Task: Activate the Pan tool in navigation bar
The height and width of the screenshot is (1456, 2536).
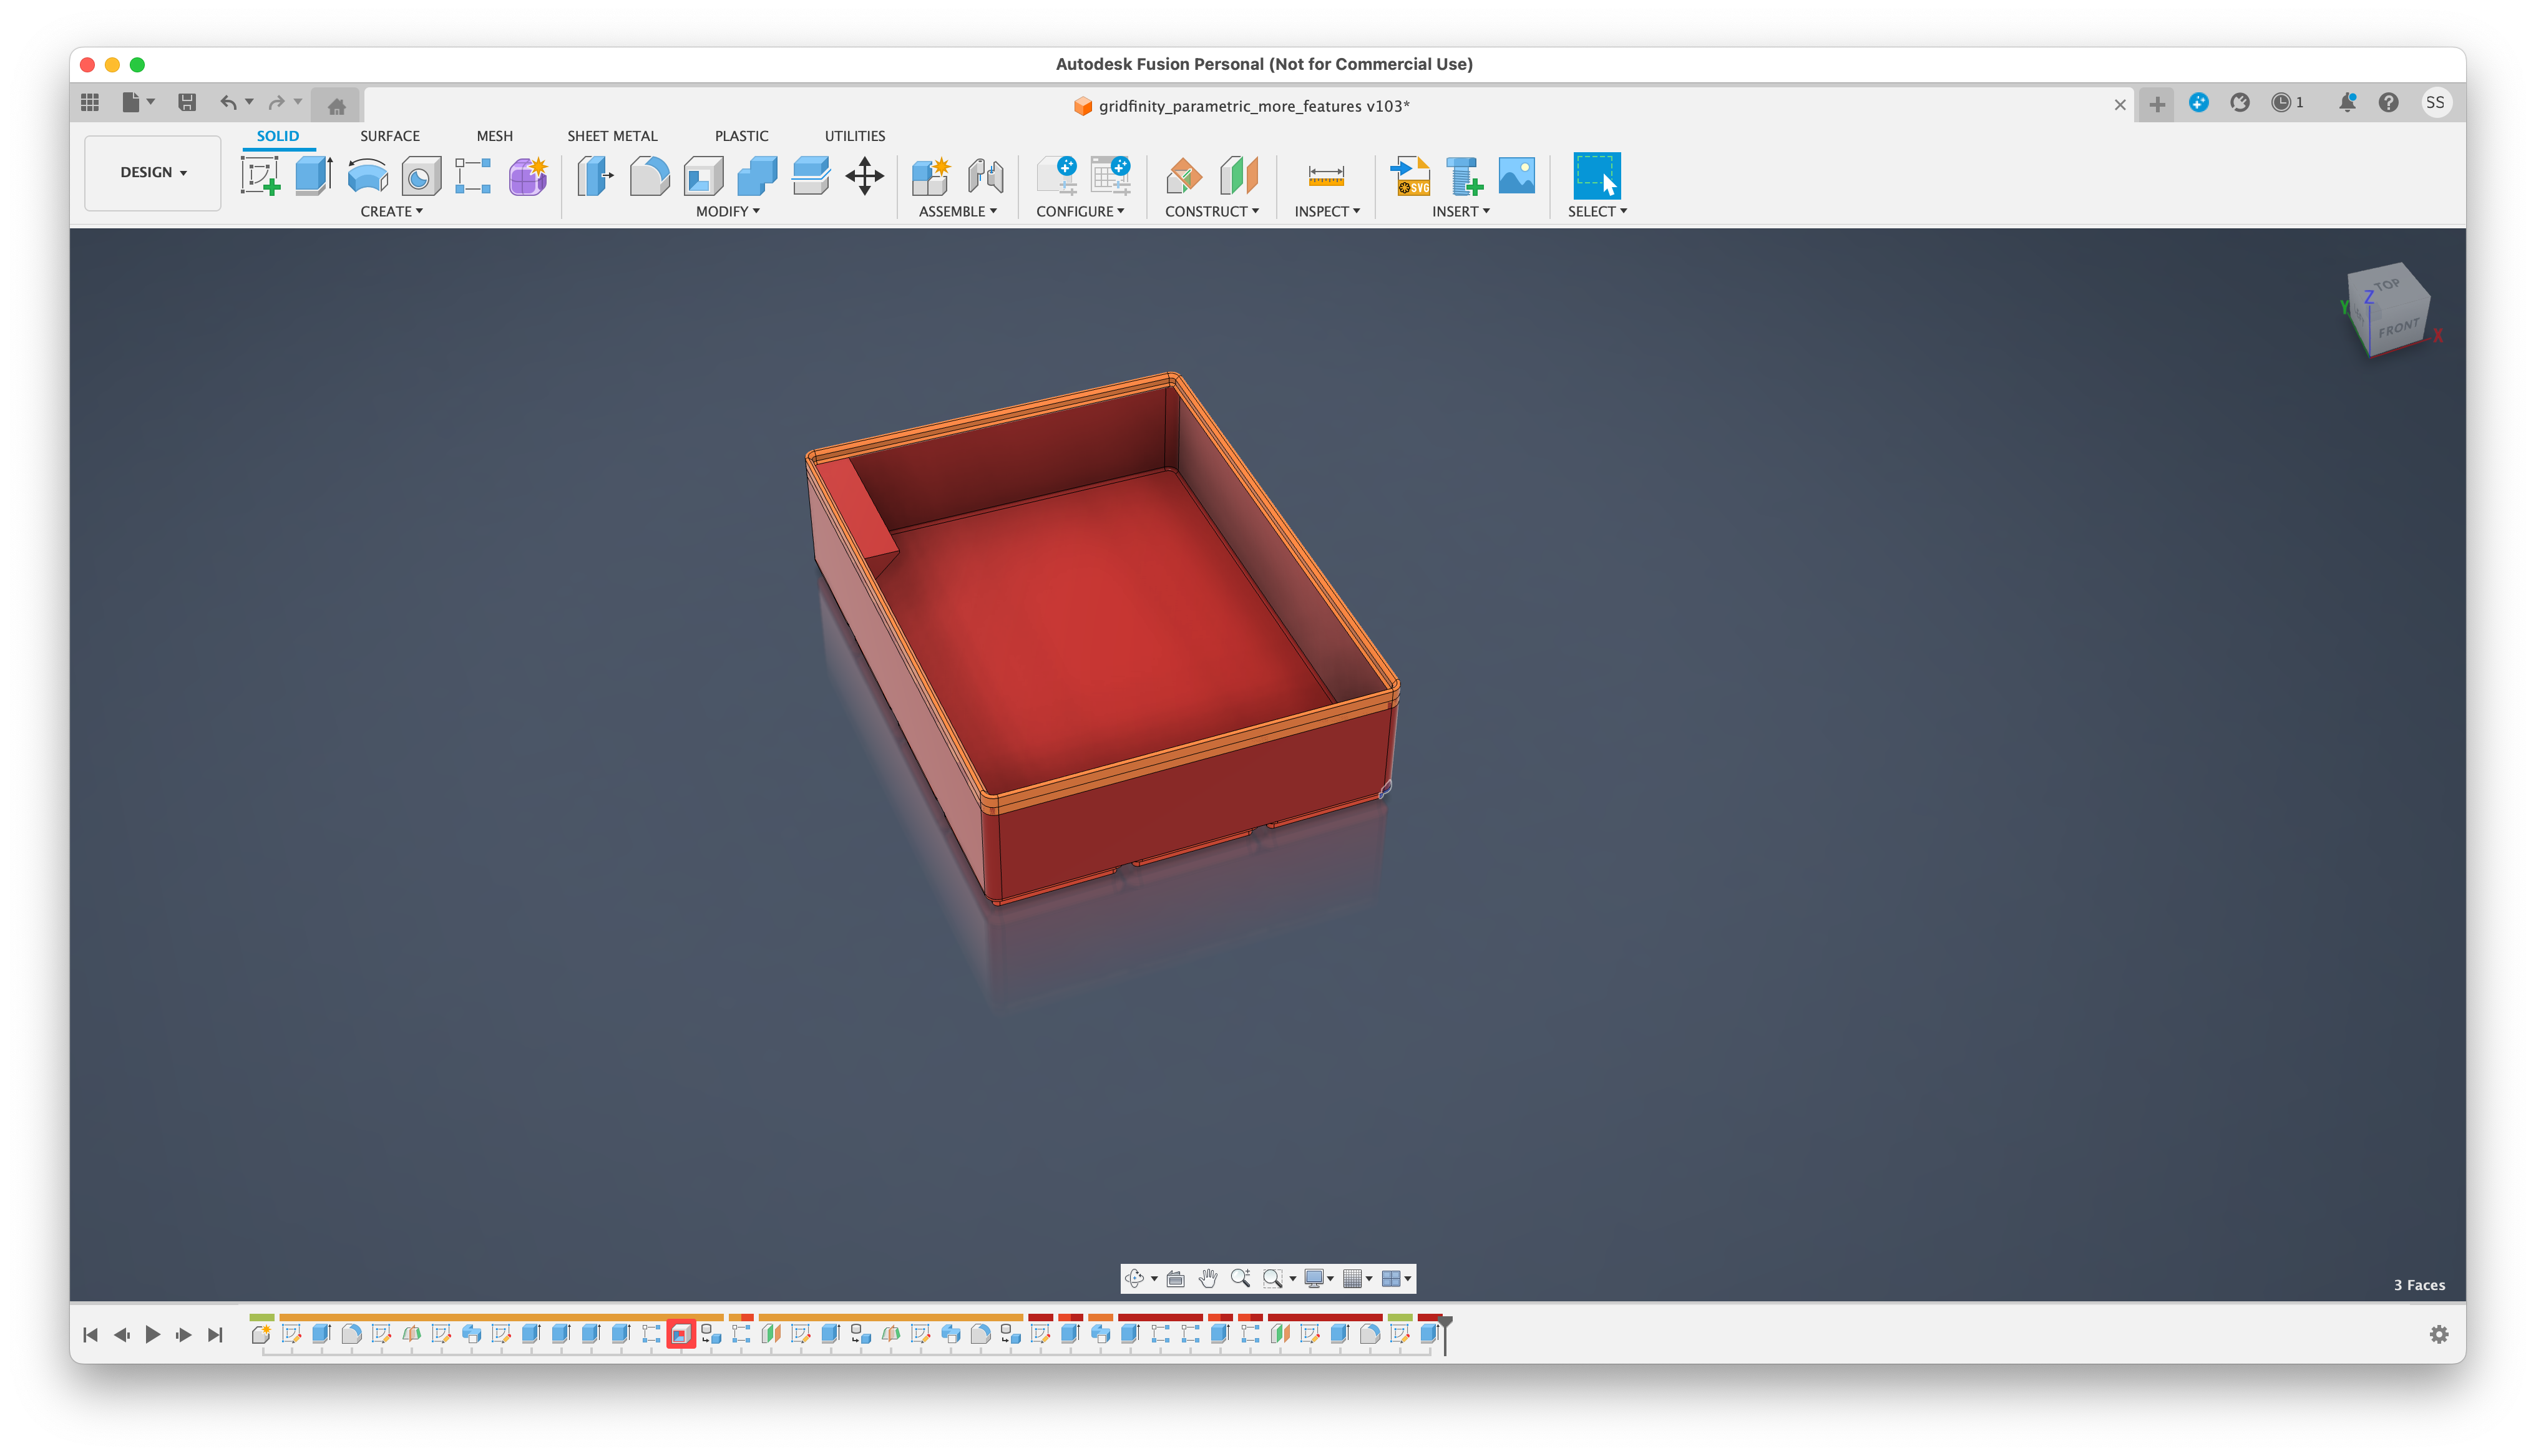Action: coord(1208,1278)
